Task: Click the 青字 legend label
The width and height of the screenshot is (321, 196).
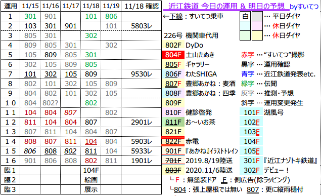Action: 248,74
